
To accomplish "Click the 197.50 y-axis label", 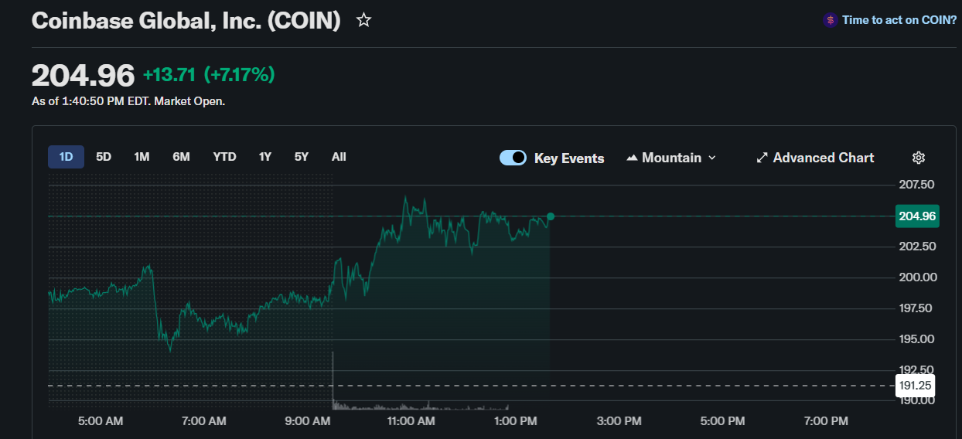I will (x=917, y=308).
